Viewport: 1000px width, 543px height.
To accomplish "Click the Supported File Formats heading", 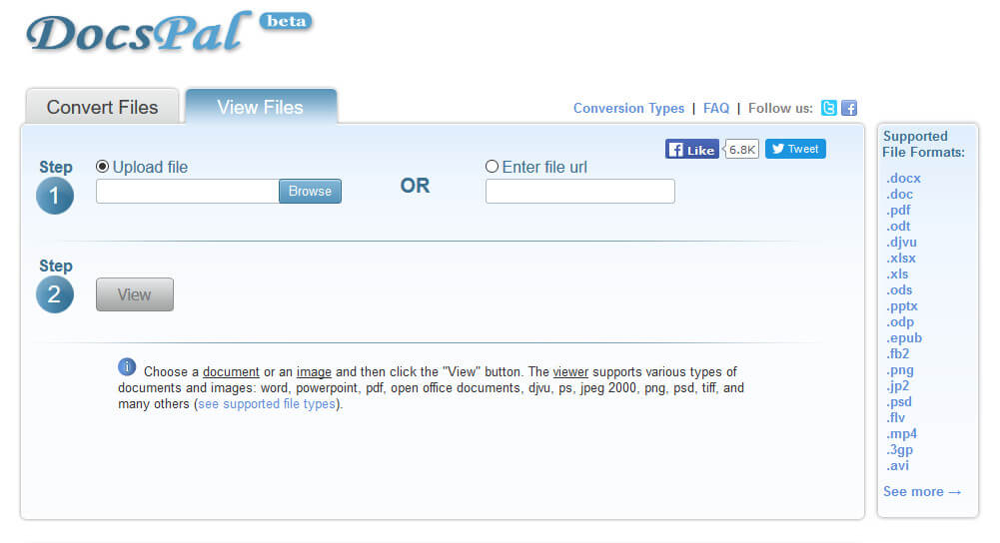I will 923,144.
